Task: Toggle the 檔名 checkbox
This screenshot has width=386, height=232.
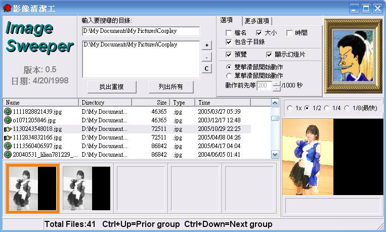Action: [x=229, y=33]
